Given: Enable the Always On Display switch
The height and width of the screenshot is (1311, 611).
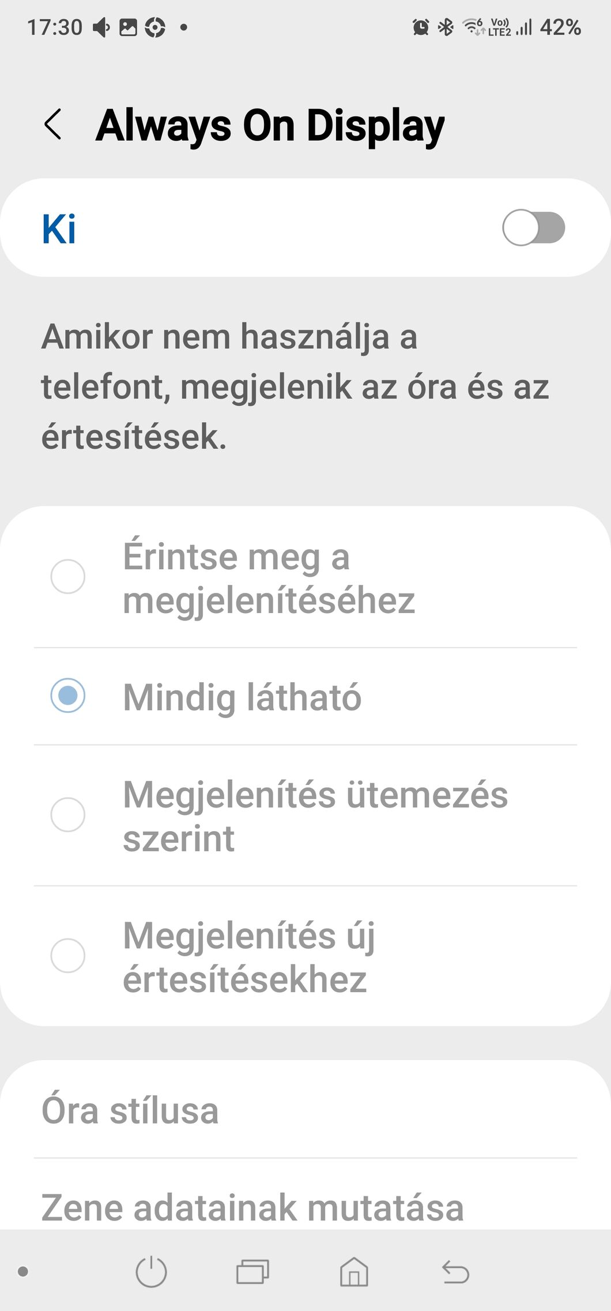Looking at the screenshot, I should coord(533,228).
